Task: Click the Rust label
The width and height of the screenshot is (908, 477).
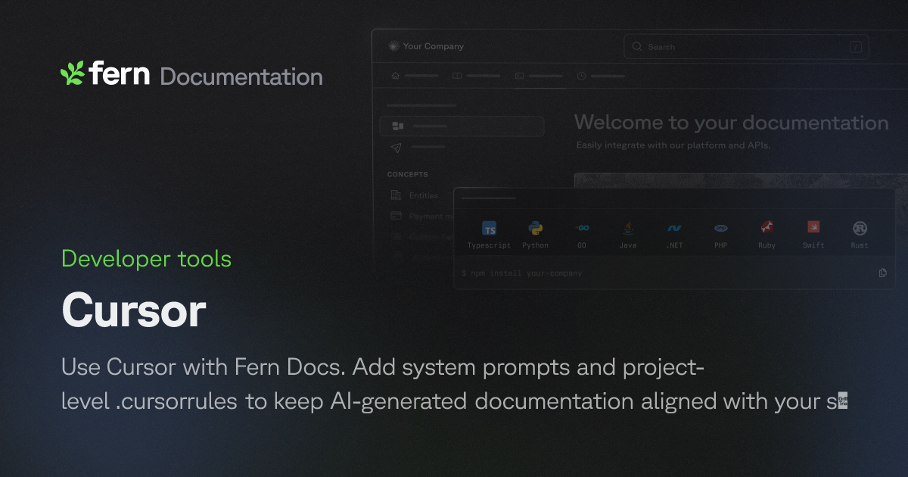Action: tap(860, 245)
